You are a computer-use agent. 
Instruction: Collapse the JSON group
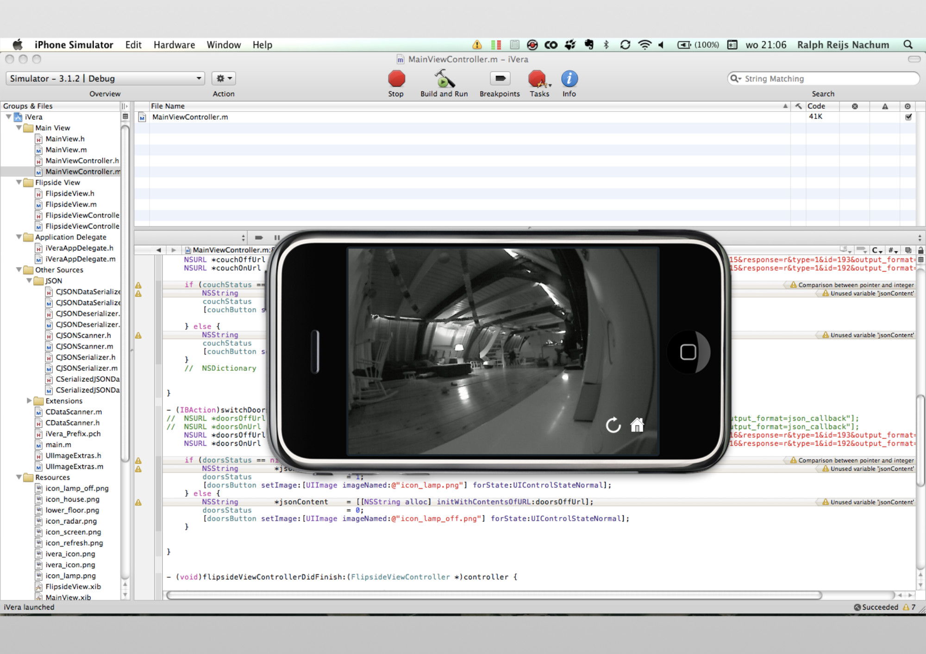[29, 280]
